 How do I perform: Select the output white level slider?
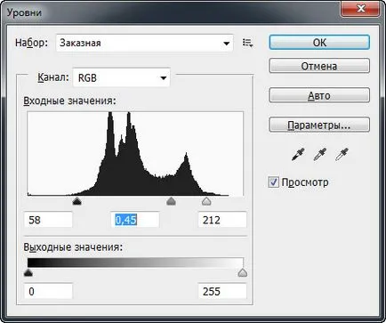tap(243, 272)
